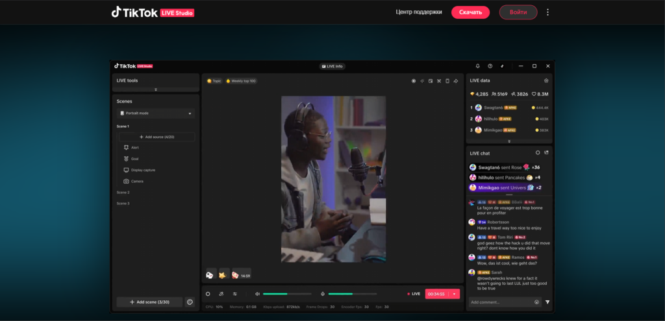Select Scene 3

coord(123,203)
